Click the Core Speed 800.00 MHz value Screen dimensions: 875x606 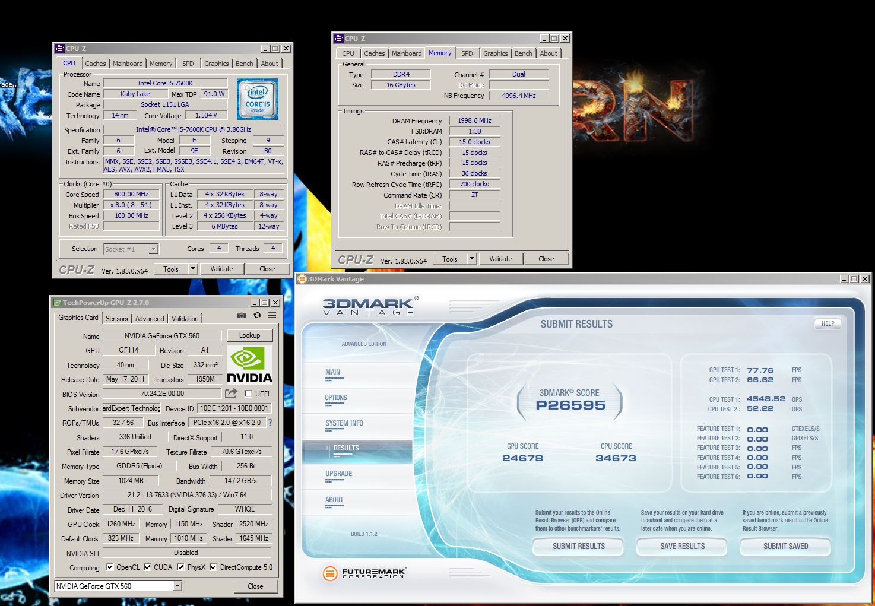click(x=131, y=194)
